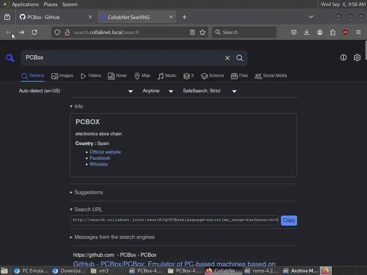The image size is (367, 275).
Task: Close the PCBox GitHub tab
Action: 90,17
